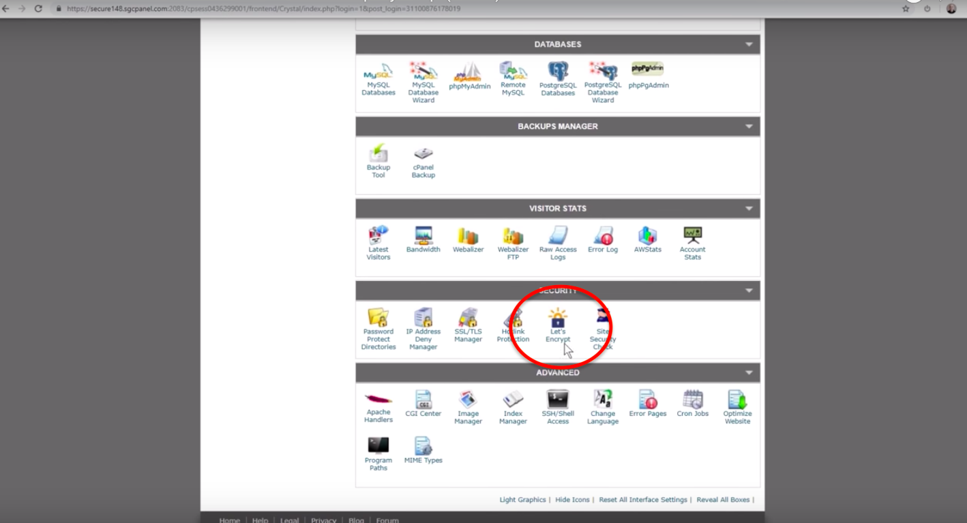The image size is (967, 523).
Task: Click Reset All Interface Settings link
Action: [644, 500]
